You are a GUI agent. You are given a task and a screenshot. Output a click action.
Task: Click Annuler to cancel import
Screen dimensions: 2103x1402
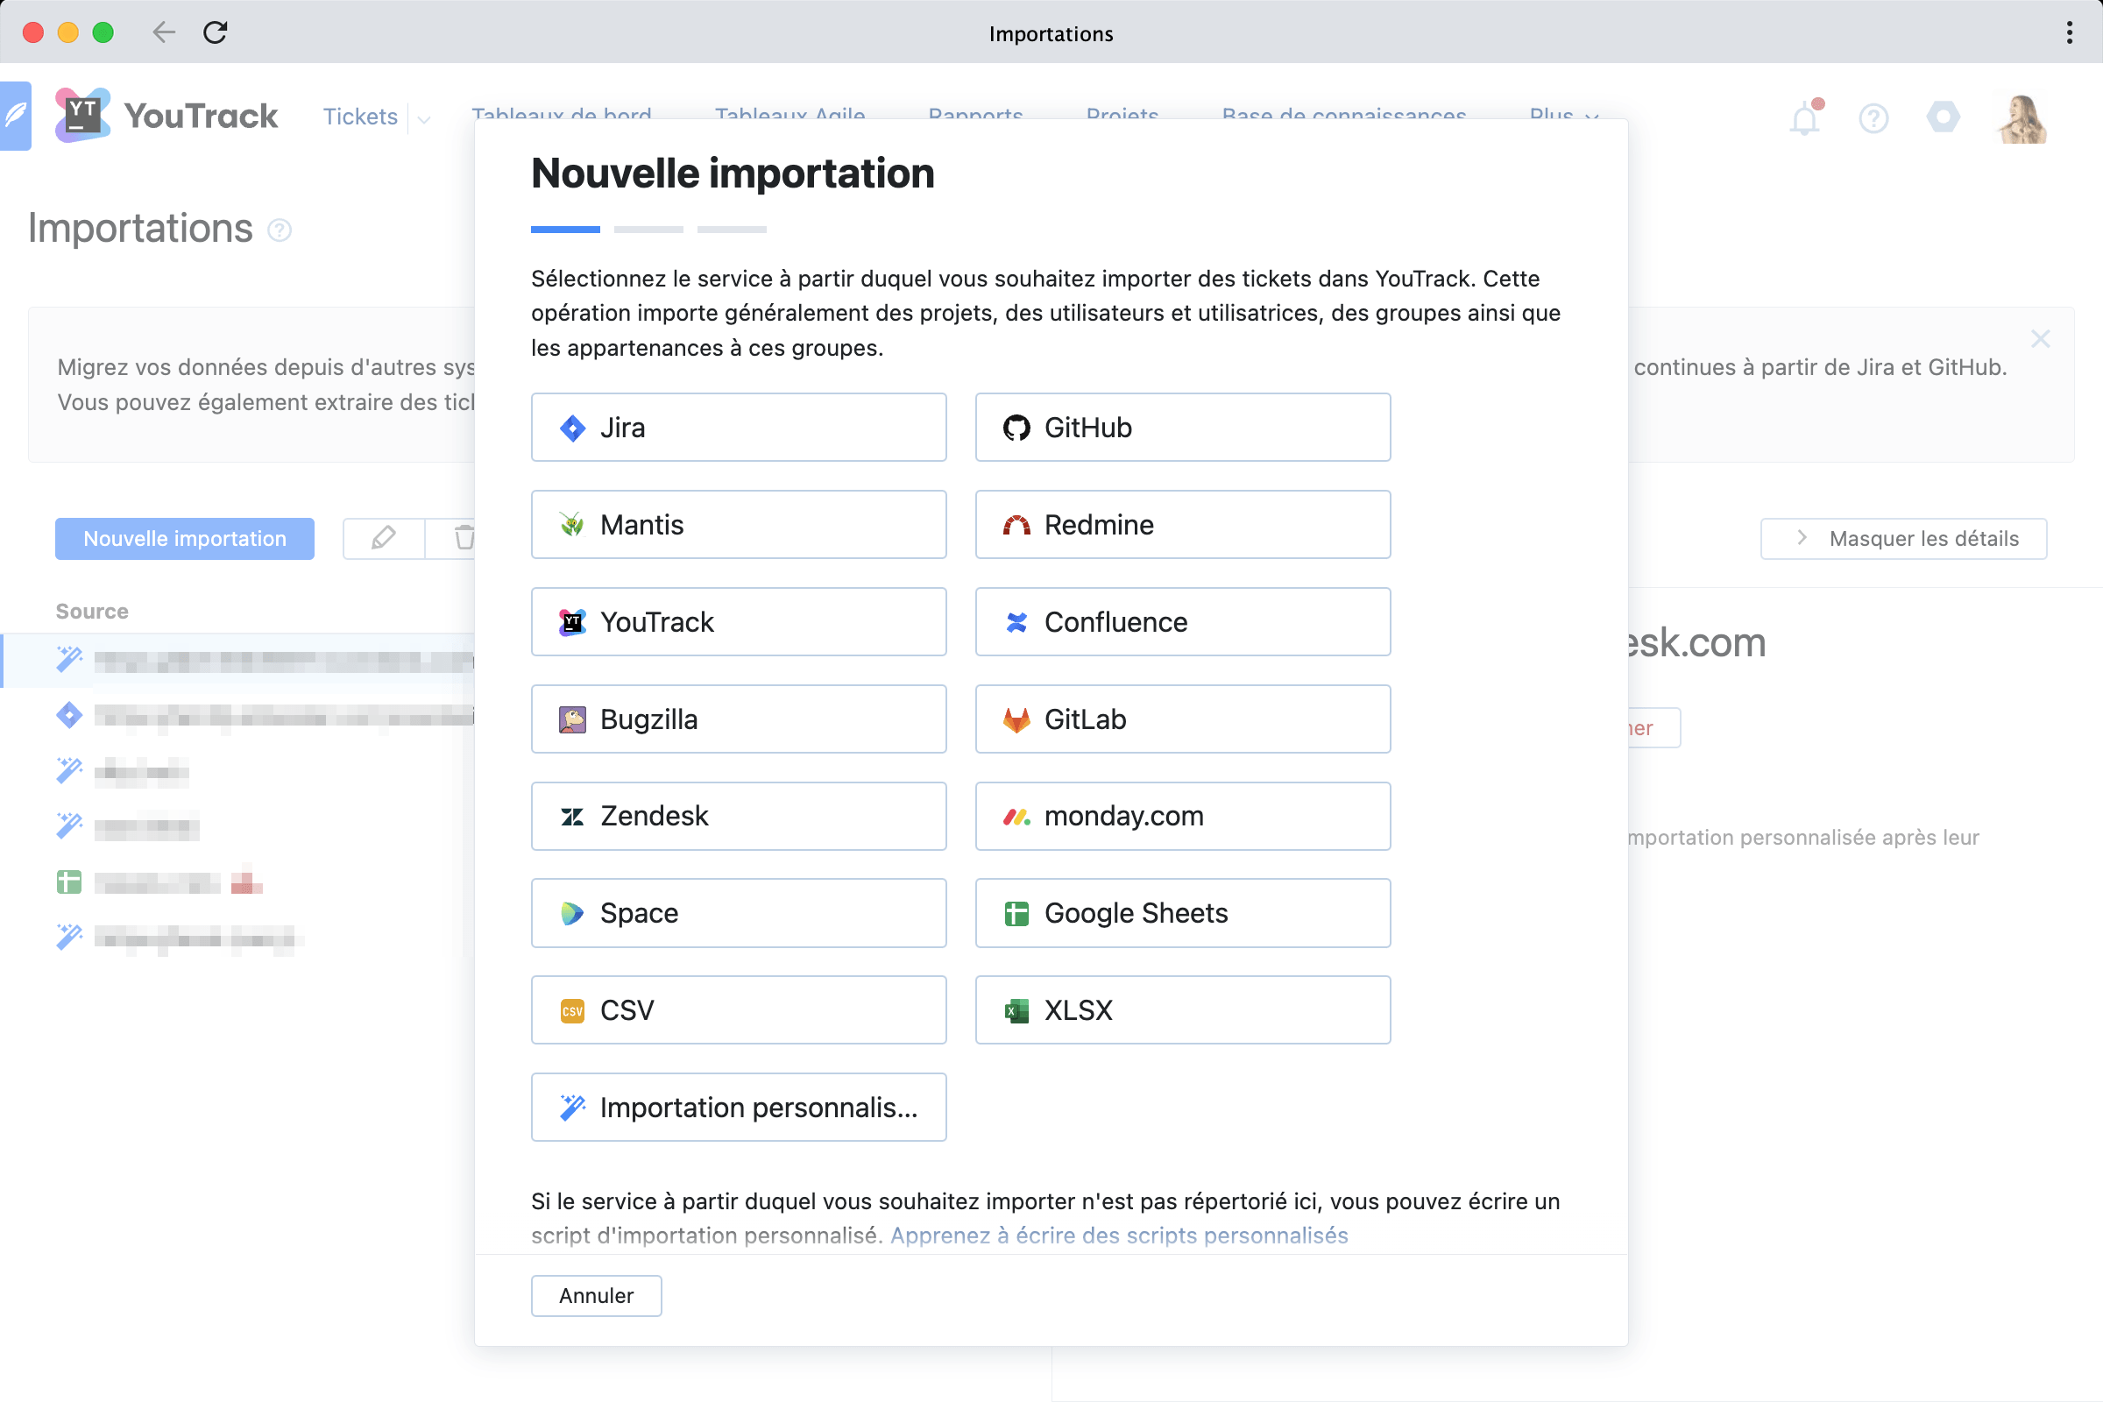click(596, 1296)
